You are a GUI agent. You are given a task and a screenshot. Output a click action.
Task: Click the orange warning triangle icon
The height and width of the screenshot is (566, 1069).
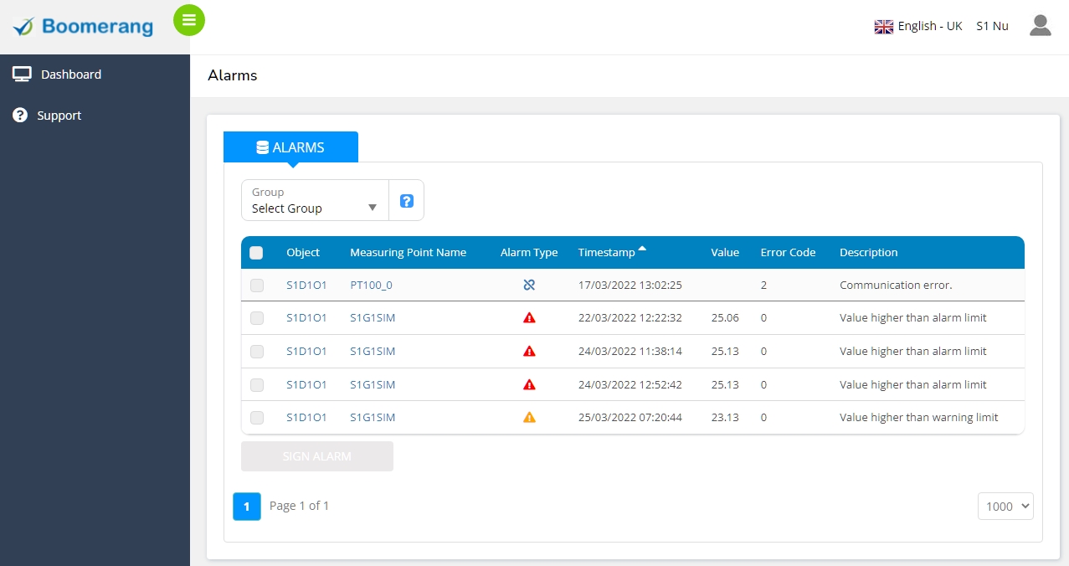[529, 418]
